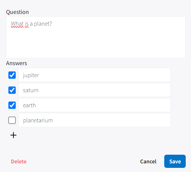Uncheck the saturn answer checkbox
This screenshot has height=172, width=191.
[x=12, y=90]
